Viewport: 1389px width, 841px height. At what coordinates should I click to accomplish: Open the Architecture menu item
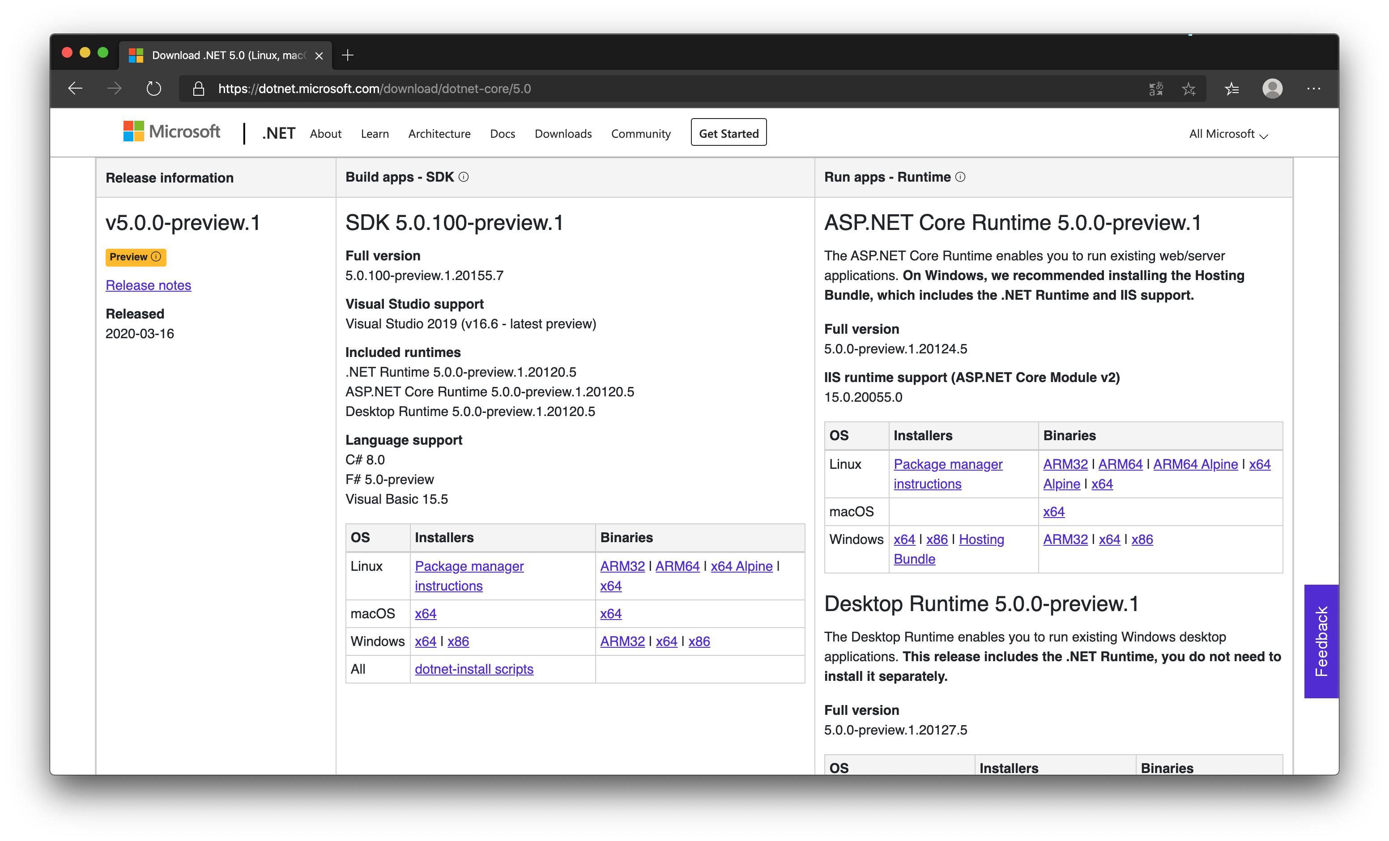(439, 134)
